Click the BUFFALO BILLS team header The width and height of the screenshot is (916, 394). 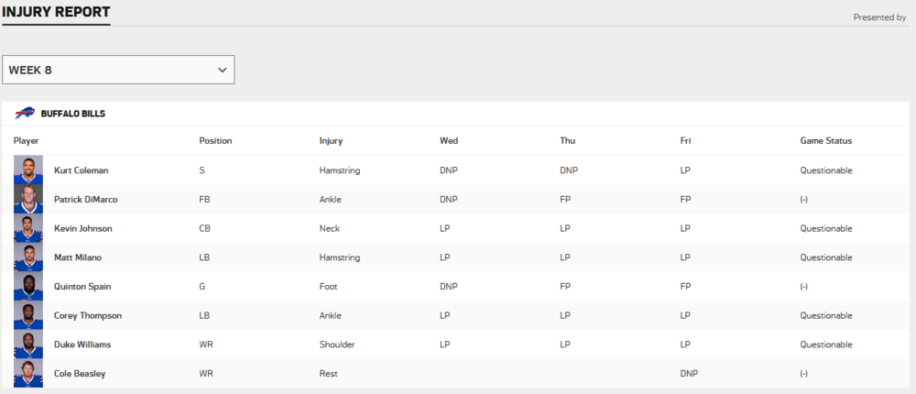[x=73, y=114]
